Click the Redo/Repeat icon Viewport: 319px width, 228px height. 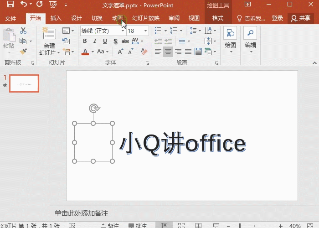(x=40, y=4)
